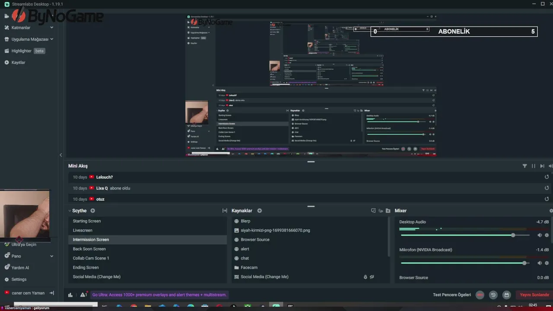Open the Mikrofon (NVIDIA Broadcast) settings gear
The height and width of the screenshot is (311, 553).
tap(547, 263)
